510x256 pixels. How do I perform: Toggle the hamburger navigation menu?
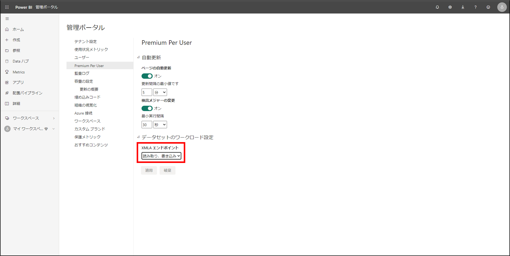click(7, 19)
